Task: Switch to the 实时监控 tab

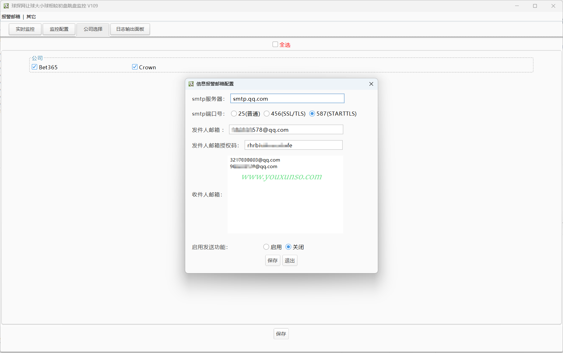Action: [x=25, y=29]
